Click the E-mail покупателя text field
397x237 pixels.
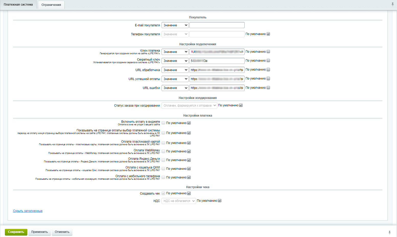pos(217,25)
